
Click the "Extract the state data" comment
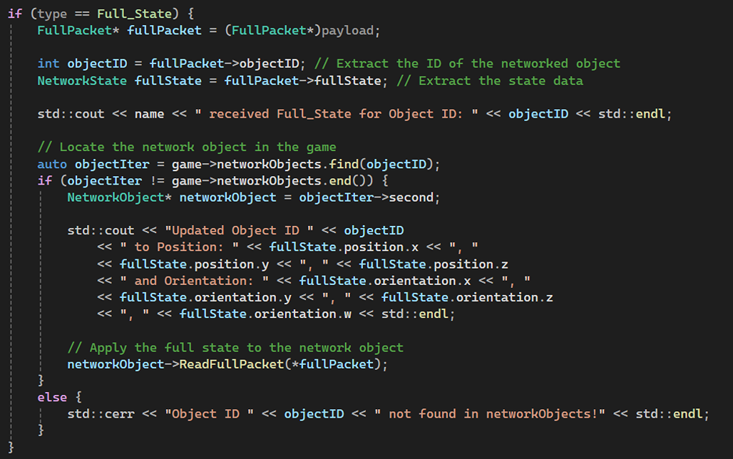(x=489, y=81)
